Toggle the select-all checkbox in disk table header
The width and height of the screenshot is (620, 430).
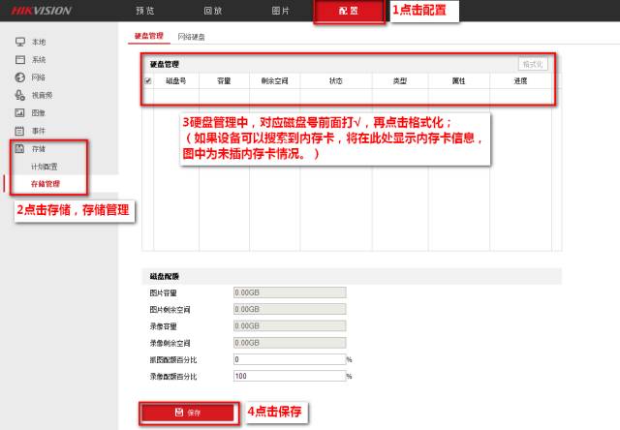148,80
